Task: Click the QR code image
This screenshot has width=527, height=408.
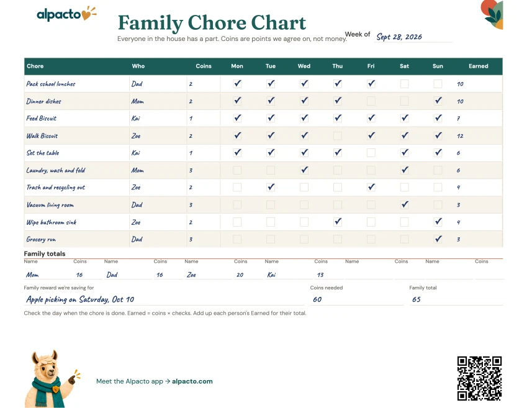Action: click(479, 378)
